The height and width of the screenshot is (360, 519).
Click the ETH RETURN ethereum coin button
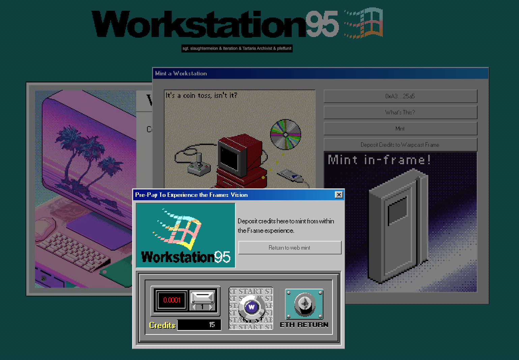[x=304, y=304]
